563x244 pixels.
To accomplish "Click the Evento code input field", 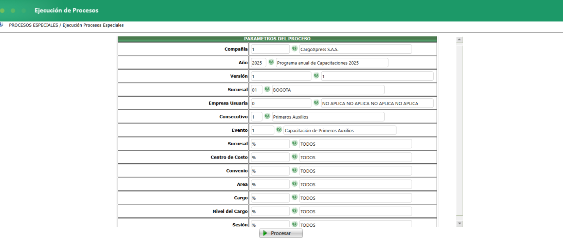I will [262, 130].
